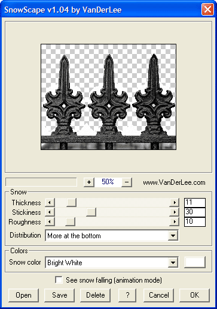Expand the Distribution dropdown arrow
This screenshot has height=309, width=217.
[x=173, y=236]
